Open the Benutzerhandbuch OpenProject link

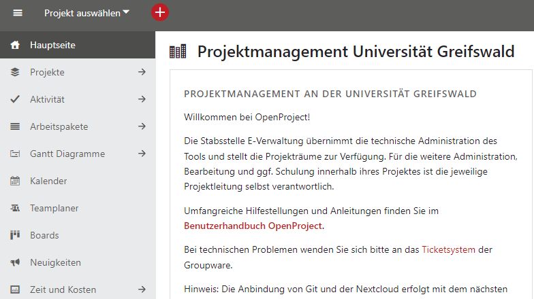pos(253,226)
